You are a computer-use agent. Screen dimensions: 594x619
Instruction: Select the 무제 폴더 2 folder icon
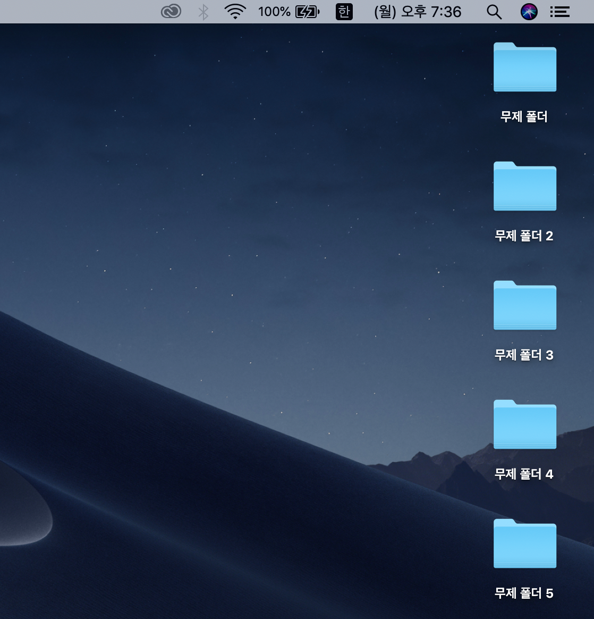tap(525, 186)
